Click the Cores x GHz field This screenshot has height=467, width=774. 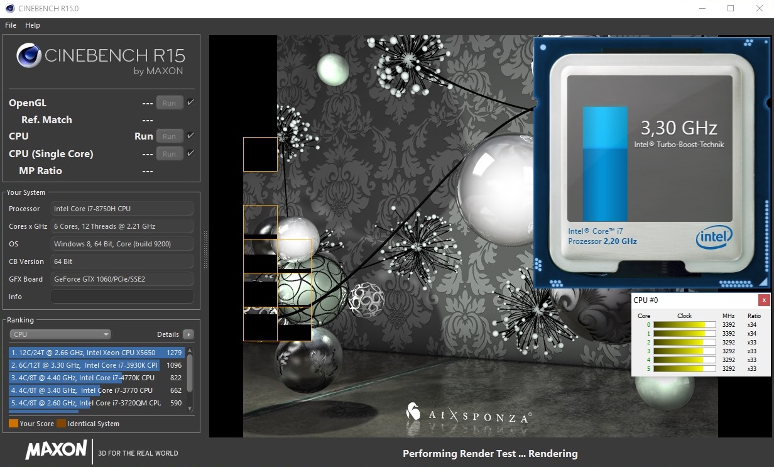tap(122, 226)
